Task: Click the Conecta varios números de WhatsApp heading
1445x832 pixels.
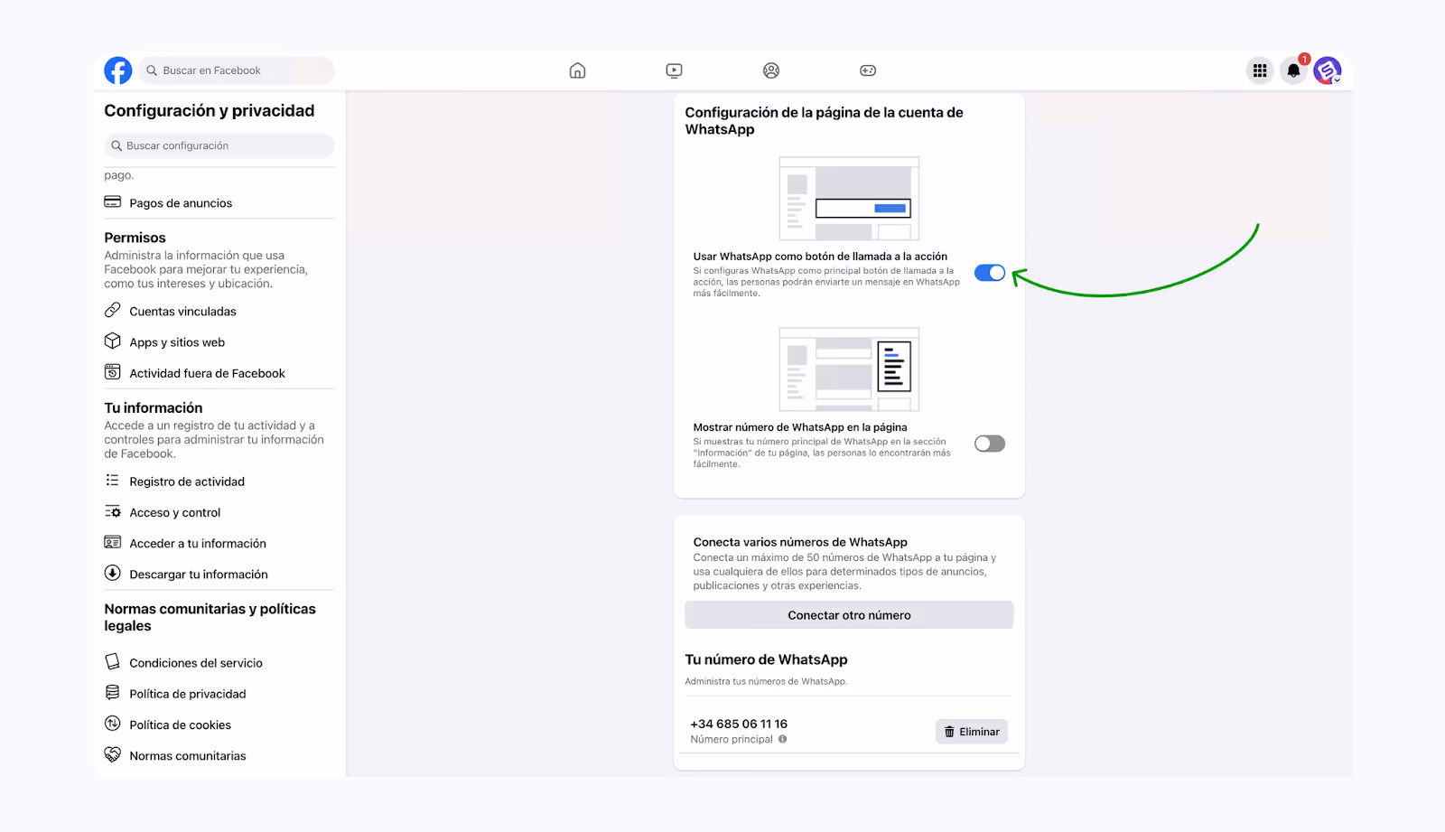Action: [x=800, y=542]
